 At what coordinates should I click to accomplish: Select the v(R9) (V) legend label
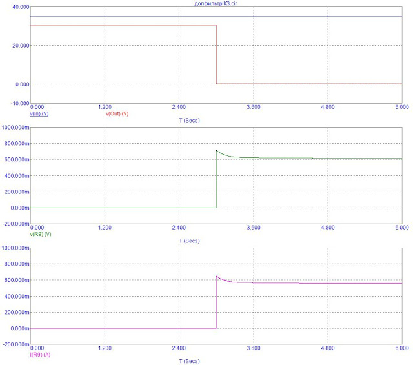pos(41,234)
